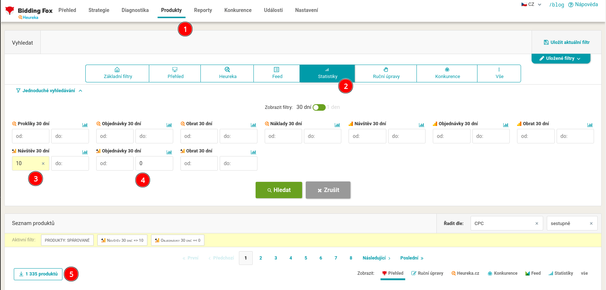Open chart icon for Heureka Prokliky 30 dní
Viewport: 606px width, 290px height.
[x=85, y=125]
